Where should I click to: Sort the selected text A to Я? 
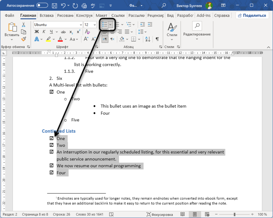tap(148, 39)
